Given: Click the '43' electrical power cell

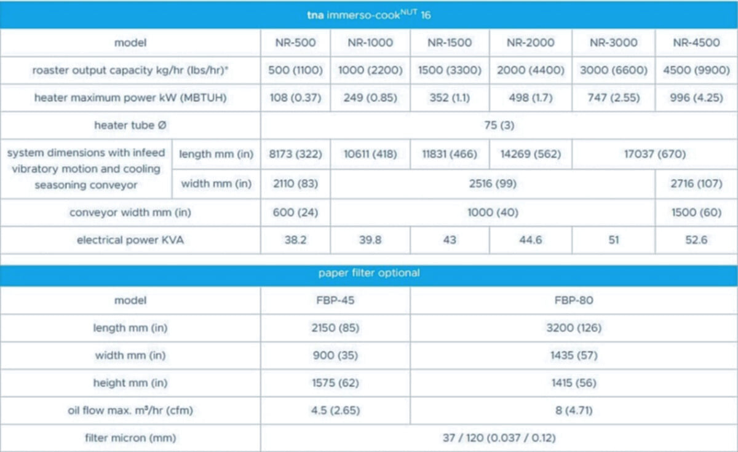Looking at the screenshot, I should (450, 240).
